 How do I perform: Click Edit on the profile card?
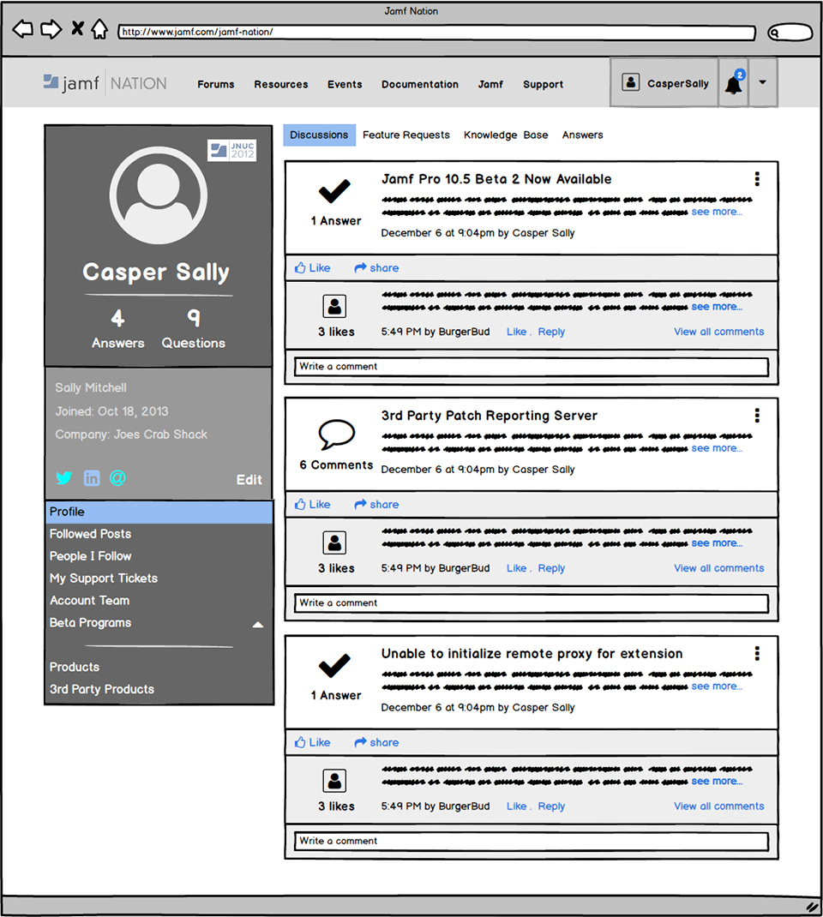[249, 480]
